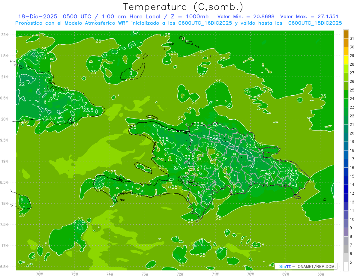This screenshot has width=360, height=278.
Task: Select the "Z = 1000mb" pressure level text
Action: [190, 16]
